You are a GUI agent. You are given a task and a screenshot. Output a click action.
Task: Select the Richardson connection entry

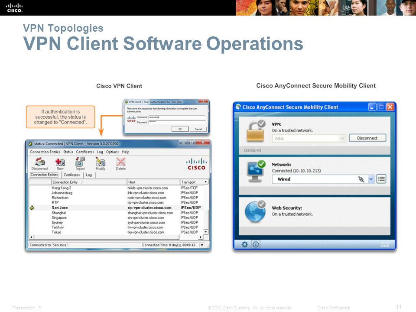pos(116,198)
